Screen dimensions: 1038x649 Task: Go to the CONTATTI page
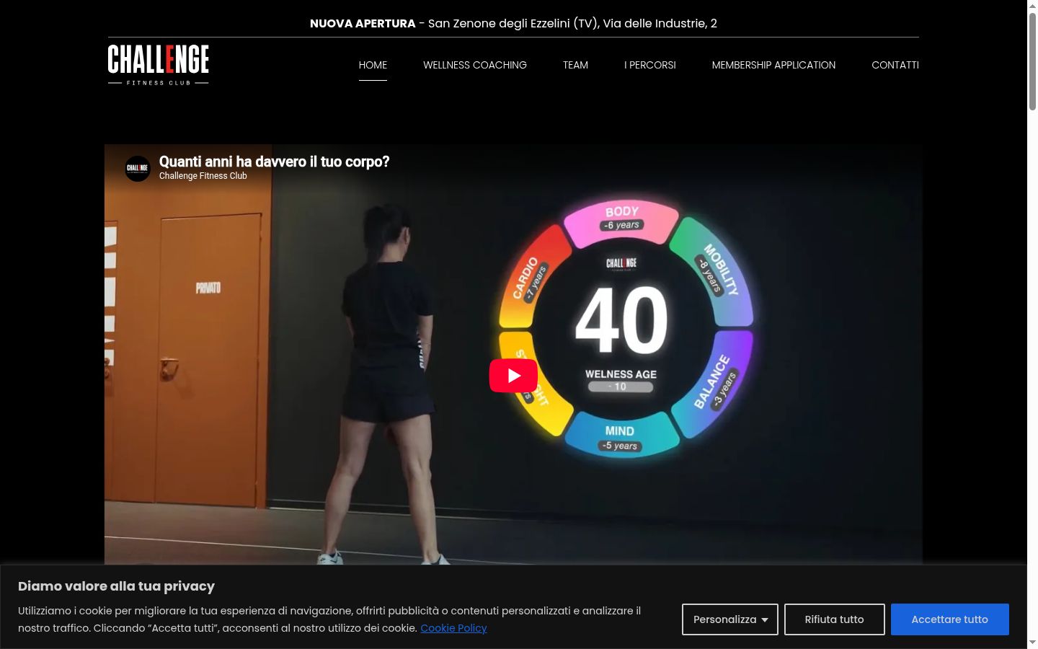(895, 65)
